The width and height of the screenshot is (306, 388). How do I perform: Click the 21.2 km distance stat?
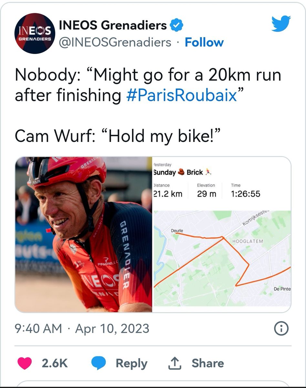coord(168,194)
